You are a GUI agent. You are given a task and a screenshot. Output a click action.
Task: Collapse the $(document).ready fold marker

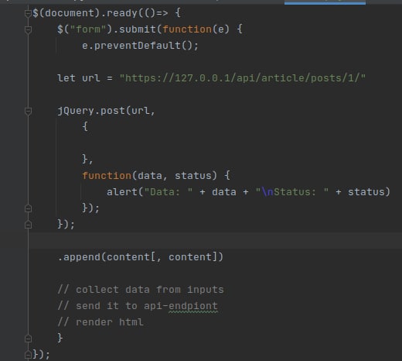click(x=28, y=13)
